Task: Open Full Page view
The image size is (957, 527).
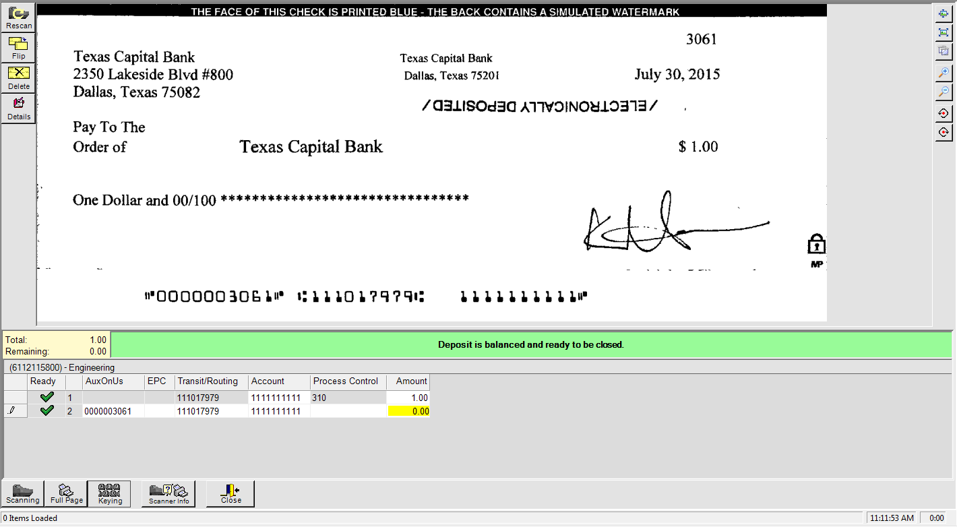Action: (66, 494)
